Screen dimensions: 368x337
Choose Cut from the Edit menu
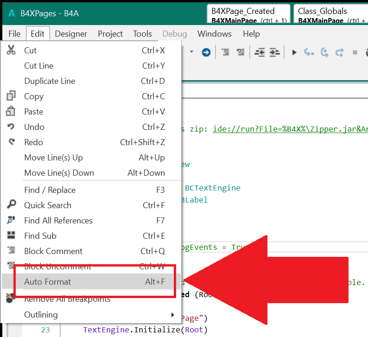click(x=91, y=51)
